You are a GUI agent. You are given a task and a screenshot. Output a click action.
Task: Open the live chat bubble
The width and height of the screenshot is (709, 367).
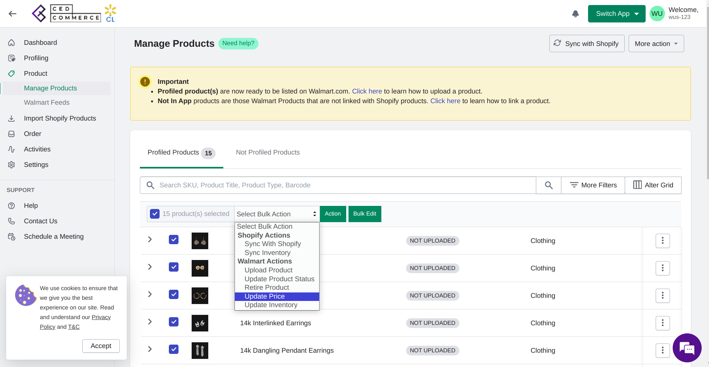pyautogui.click(x=687, y=348)
